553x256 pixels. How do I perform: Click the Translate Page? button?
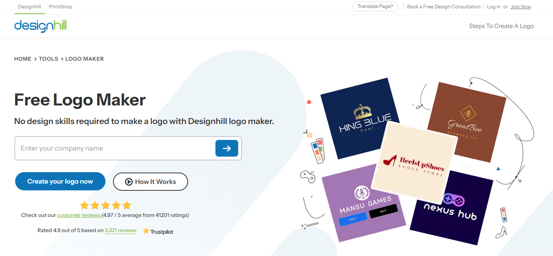point(375,6)
